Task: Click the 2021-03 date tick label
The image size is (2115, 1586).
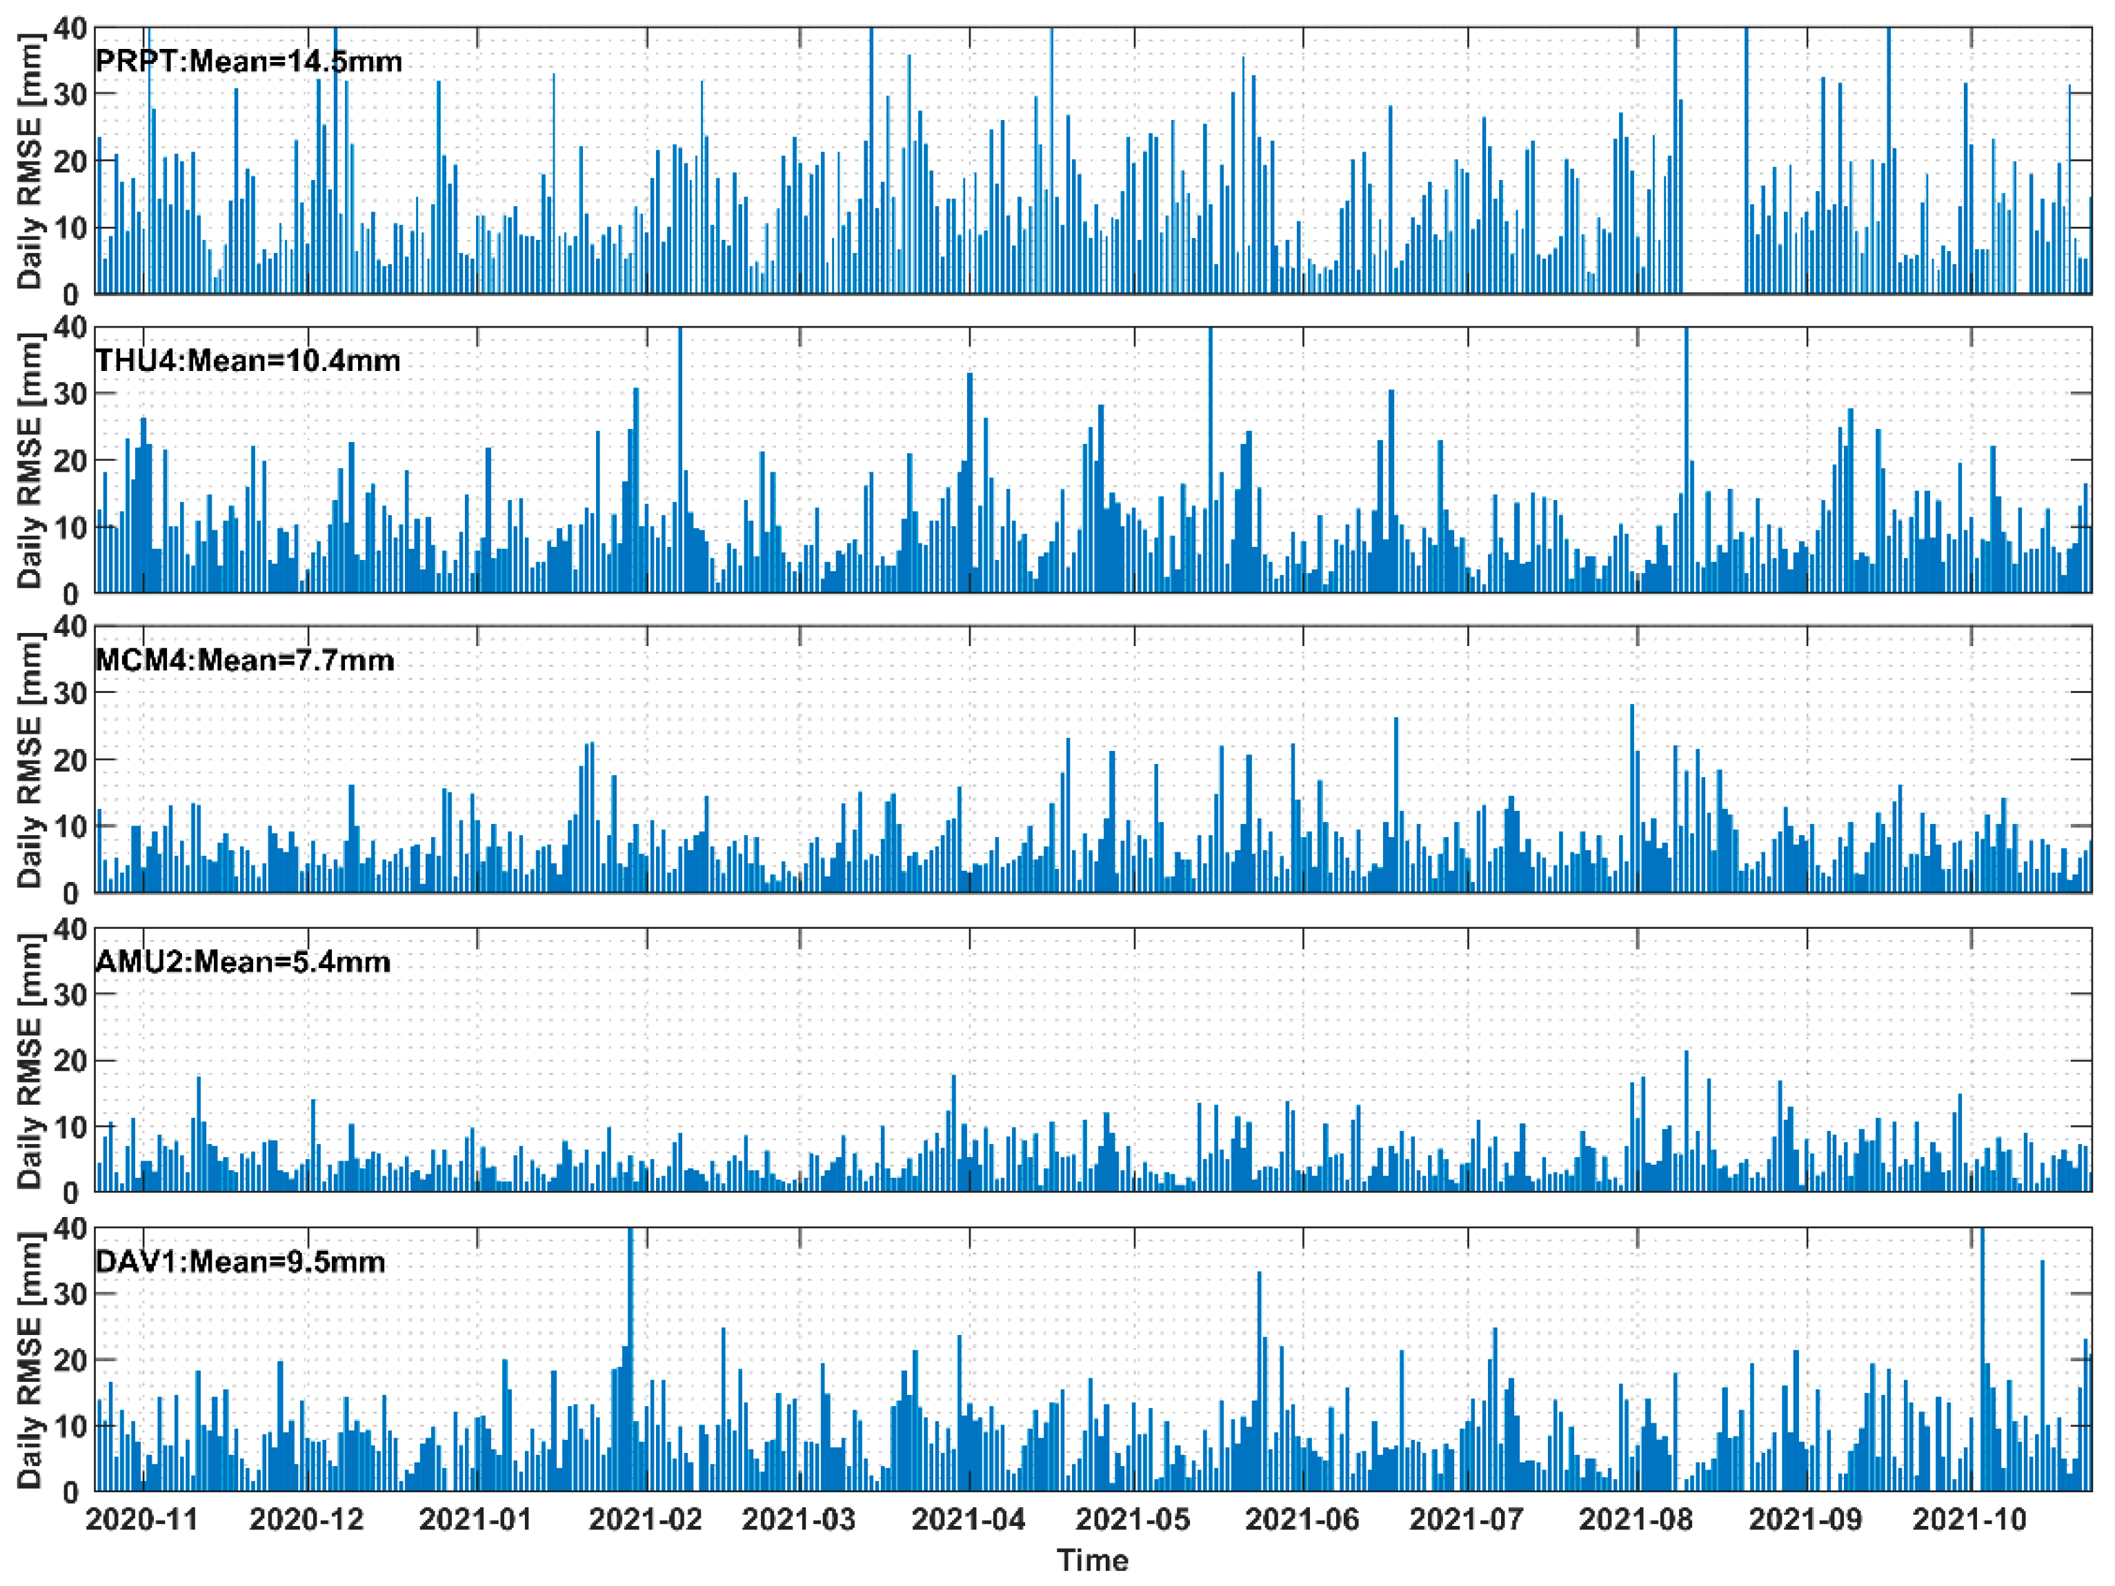Action: click(x=798, y=1519)
